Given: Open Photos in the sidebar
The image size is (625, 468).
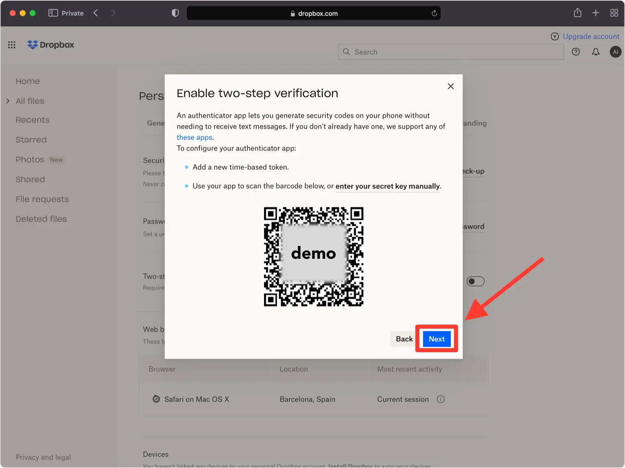Looking at the screenshot, I should 30,160.
